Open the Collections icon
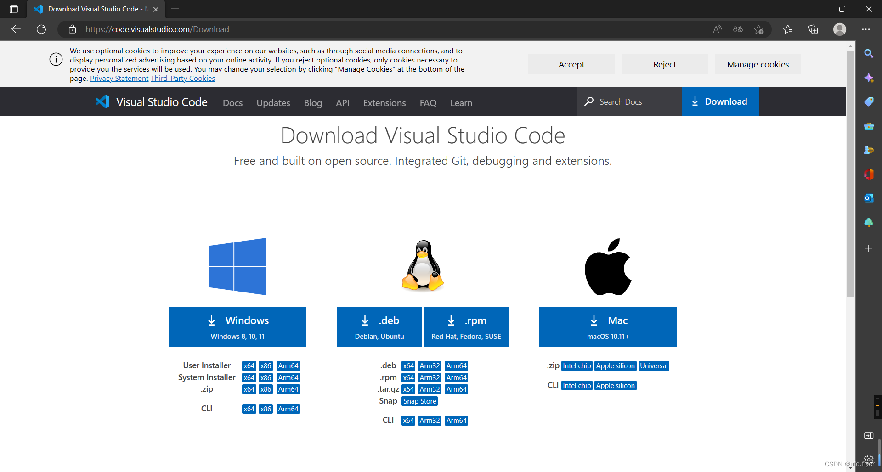This screenshot has height=472, width=882. point(813,29)
